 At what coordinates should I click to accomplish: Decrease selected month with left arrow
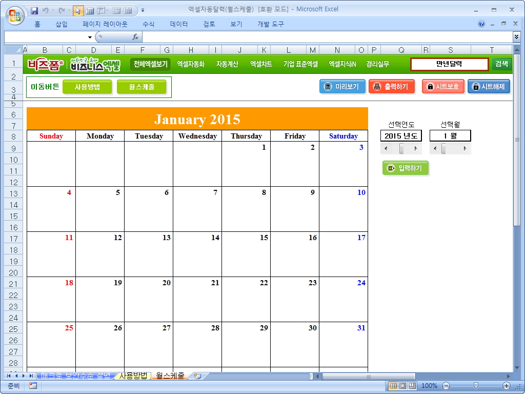(435, 148)
